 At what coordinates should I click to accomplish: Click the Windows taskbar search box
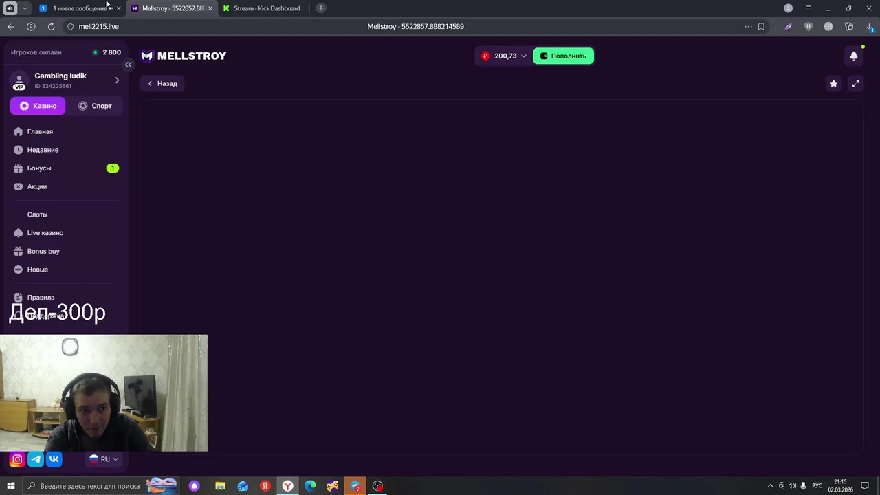tap(100, 486)
